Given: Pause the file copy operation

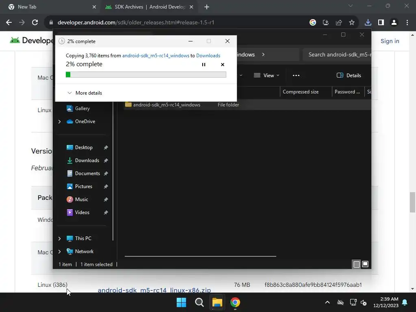Looking at the screenshot, I should [204, 65].
